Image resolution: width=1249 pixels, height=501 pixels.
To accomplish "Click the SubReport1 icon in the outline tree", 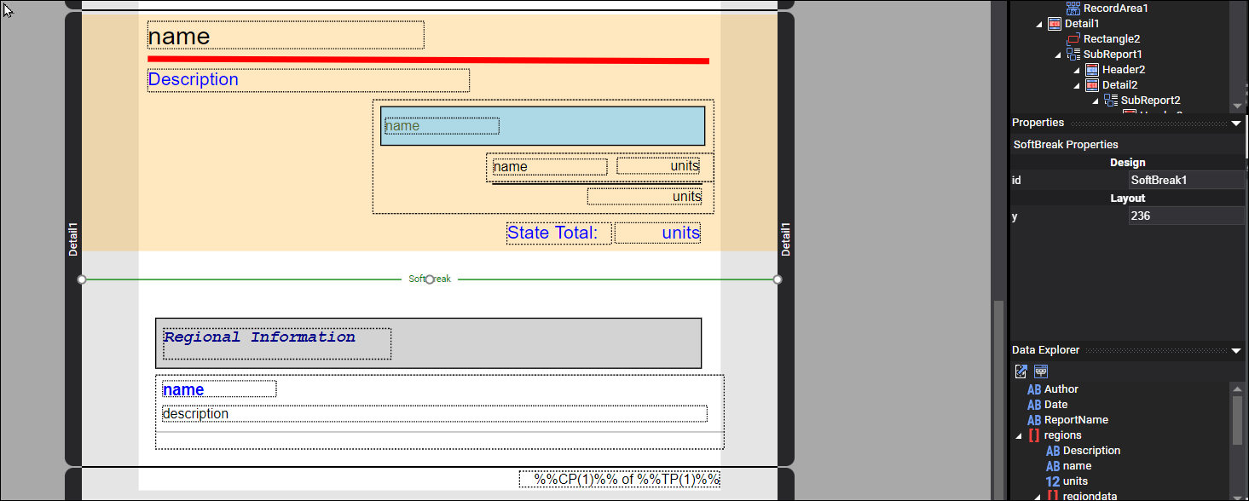I will [x=1073, y=55].
